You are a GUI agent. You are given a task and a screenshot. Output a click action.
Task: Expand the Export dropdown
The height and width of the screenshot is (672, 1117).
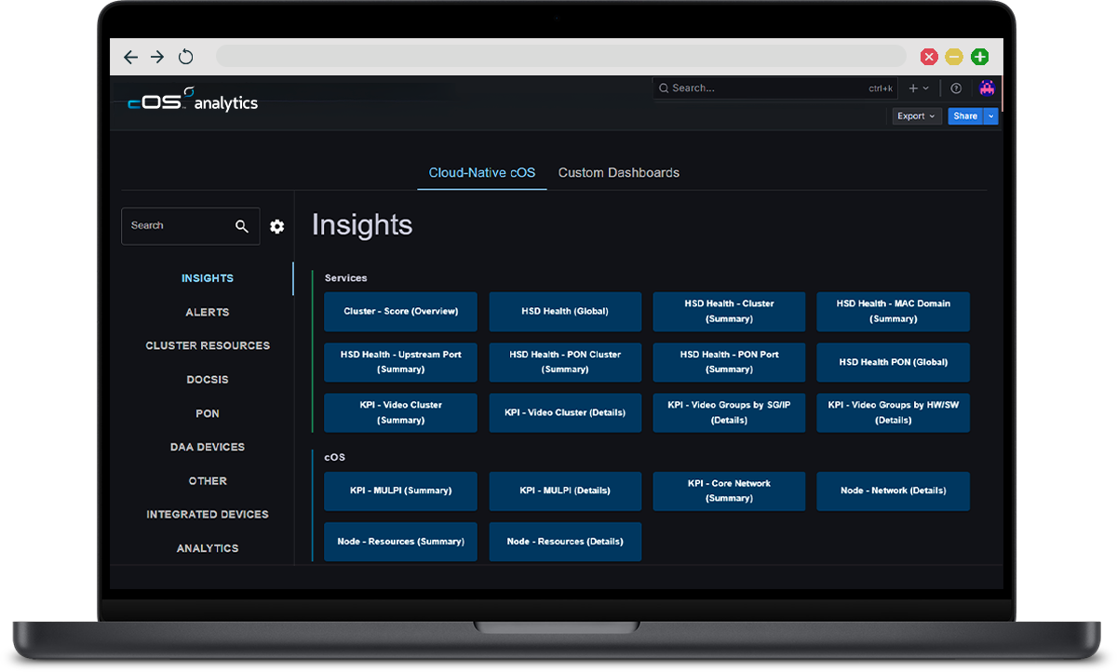pos(916,115)
